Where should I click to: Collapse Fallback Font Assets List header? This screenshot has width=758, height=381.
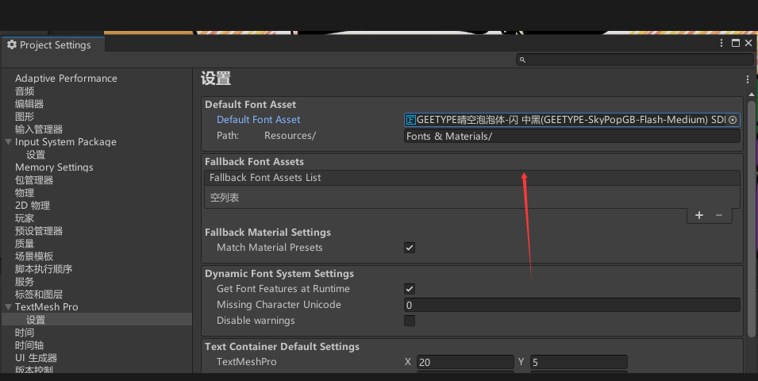(x=471, y=178)
